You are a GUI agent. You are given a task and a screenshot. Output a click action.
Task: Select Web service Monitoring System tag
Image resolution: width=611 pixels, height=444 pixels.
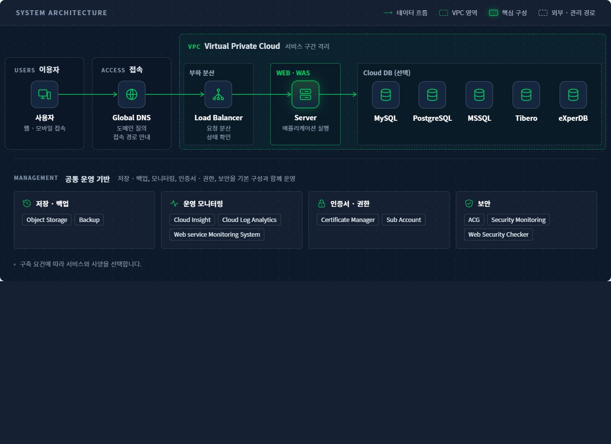coord(217,235)
